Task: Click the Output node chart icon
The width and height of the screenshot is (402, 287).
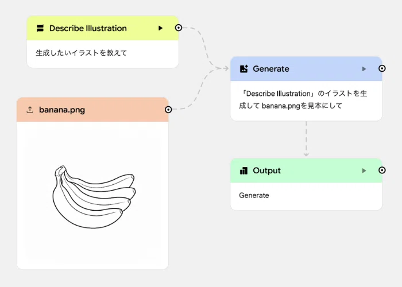Action: click(244, 170)
